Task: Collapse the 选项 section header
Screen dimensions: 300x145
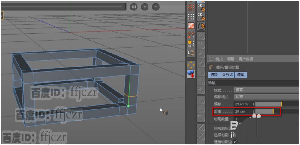Action: tap(254, 83)
